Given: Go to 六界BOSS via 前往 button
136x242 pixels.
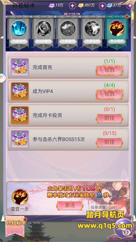Looking at the screenshot, I should point(109,142).
